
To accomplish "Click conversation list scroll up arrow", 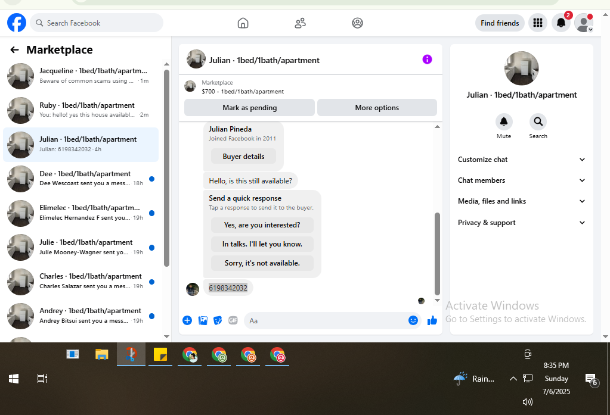I will [x=166, y=64].
